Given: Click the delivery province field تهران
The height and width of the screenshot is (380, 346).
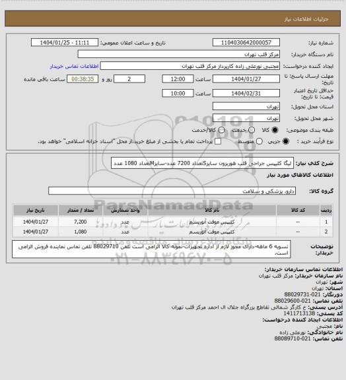Looking at the screenshot, I should tap(246, 106).
